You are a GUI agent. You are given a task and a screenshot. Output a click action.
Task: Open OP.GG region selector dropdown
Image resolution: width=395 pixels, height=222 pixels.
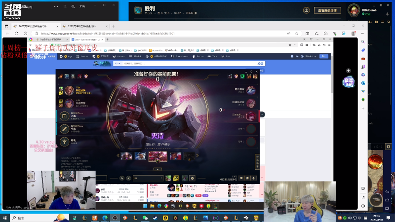tap(118, 64)
